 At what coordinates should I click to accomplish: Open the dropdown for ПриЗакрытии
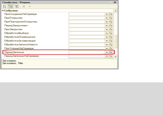107,30
